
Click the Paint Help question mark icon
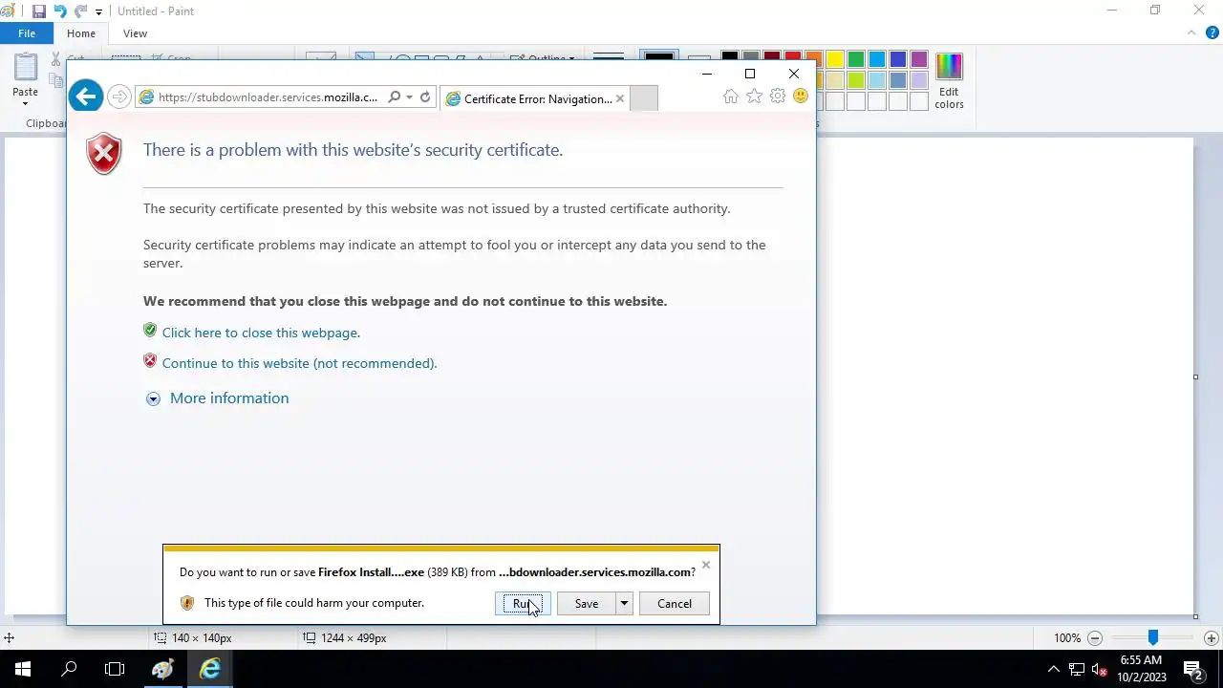click(1212, 33)
